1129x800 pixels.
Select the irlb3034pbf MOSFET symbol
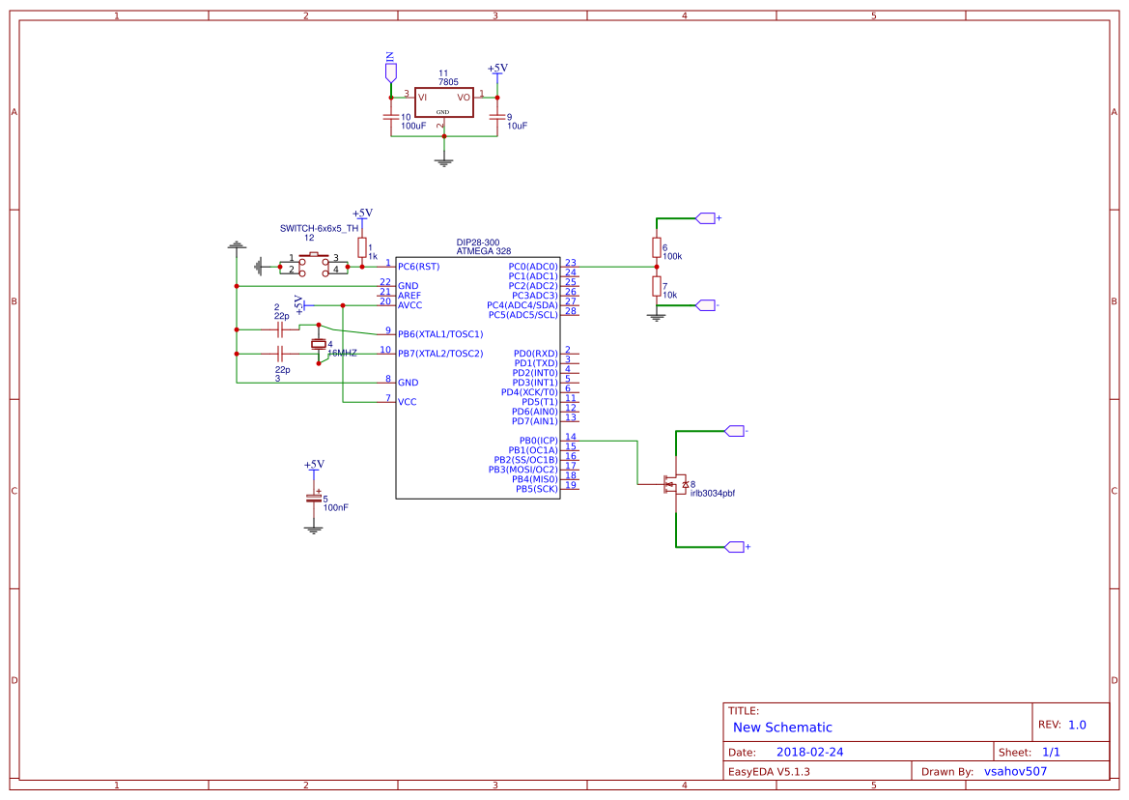click(x=676, y=486)
